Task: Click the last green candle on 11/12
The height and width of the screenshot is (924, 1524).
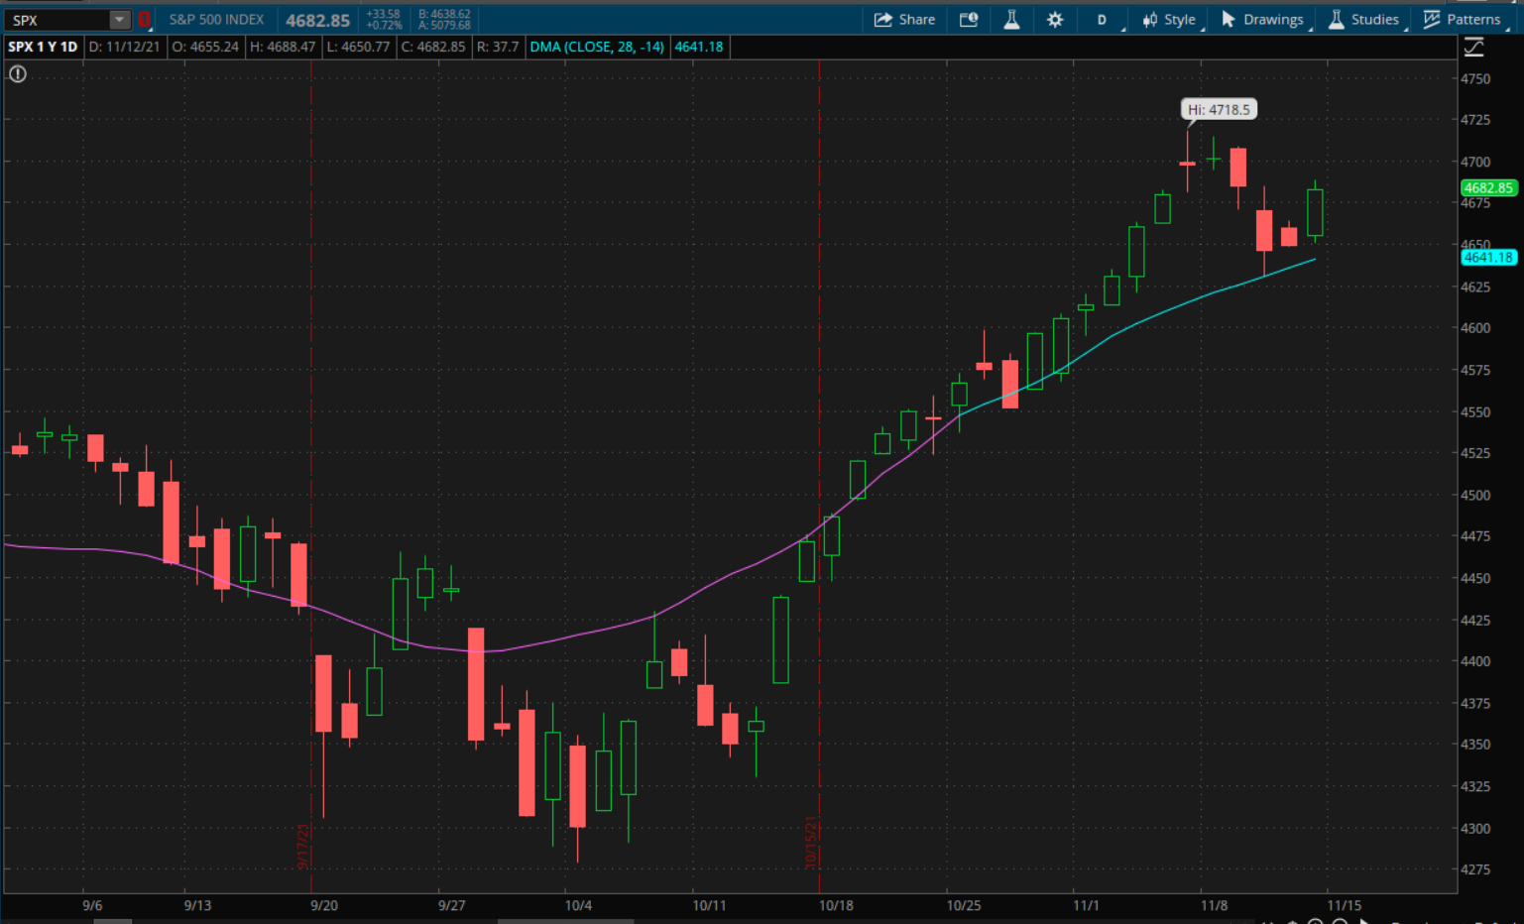Action: click(1315, 211)
